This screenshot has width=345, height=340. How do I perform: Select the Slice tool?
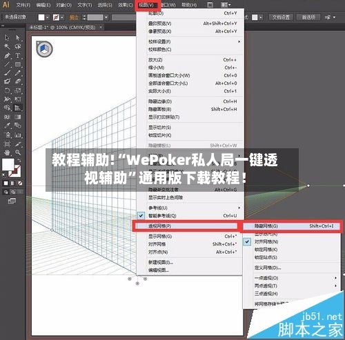tap(18, 144)
